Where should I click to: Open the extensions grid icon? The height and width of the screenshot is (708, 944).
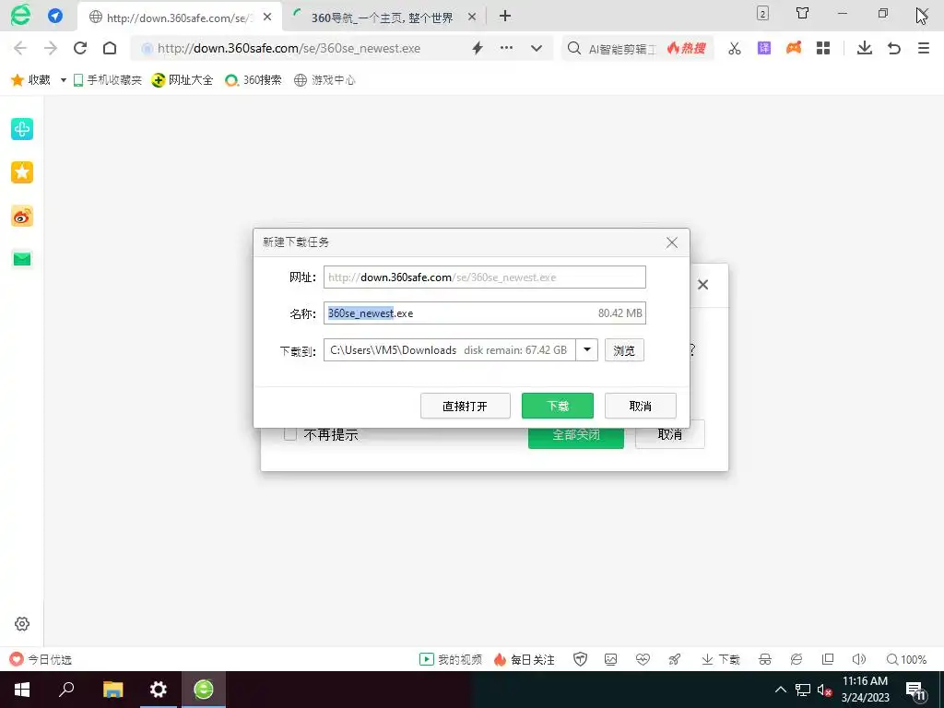point(823,48)
